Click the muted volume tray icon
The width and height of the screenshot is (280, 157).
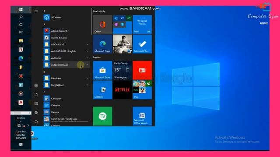tap(23, 126)
